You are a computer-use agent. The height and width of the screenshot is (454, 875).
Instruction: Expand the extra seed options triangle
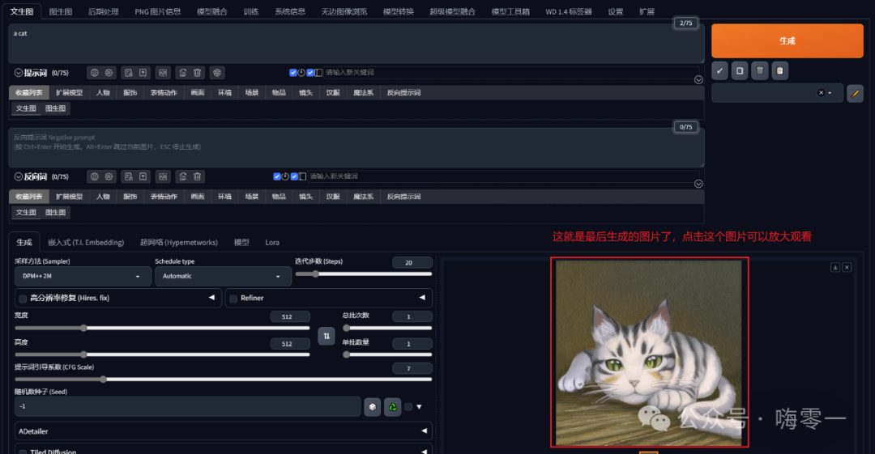(419, 406)
